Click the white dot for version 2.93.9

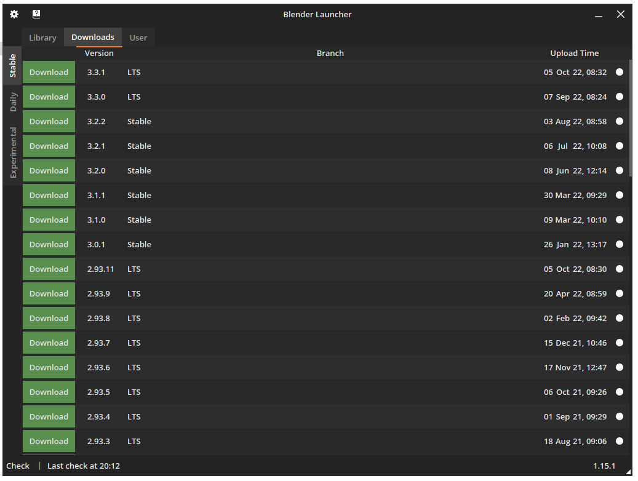pyautogui.click(x=620, y=294)
